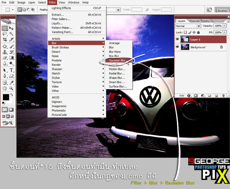The height and width of the screenshot is (189, 230).
Task: Delete layer using the trash icon
Action: pos(223,96)
